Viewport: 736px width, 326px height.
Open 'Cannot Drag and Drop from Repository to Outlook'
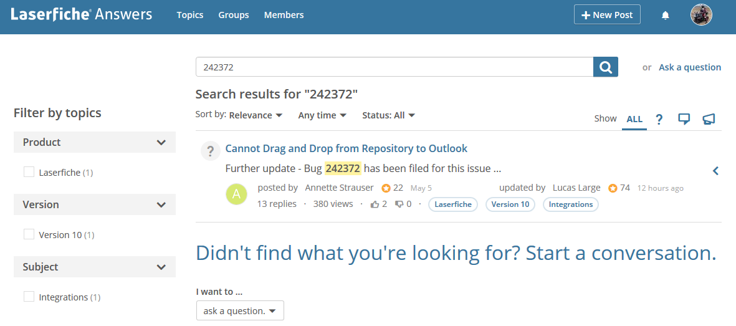tap(346, 149)
